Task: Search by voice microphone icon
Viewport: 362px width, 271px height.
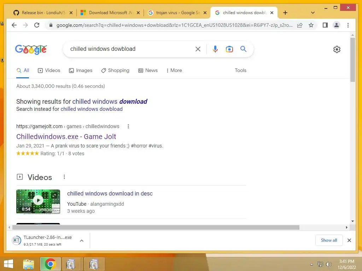Action: (215, 49)
